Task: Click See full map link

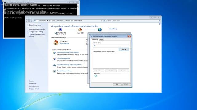Action: [113, 29]
